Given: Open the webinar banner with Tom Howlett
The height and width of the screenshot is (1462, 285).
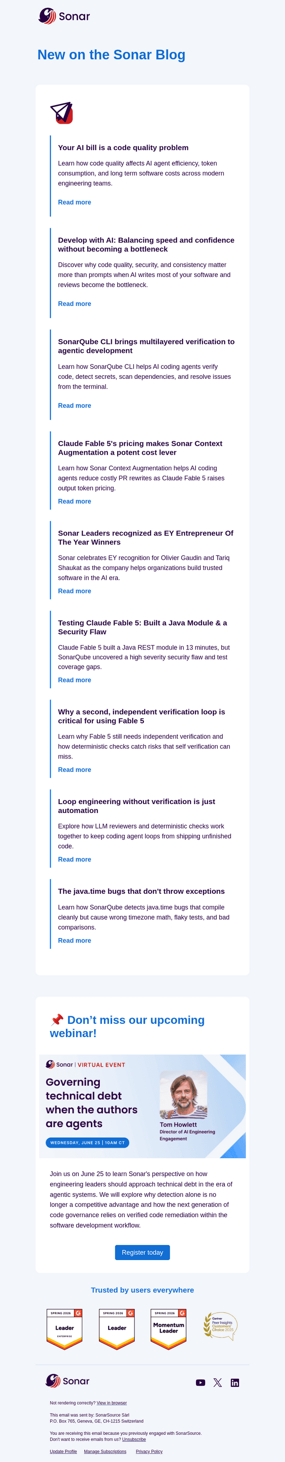Looking at the screenshot, I should tap(142, 1106).
